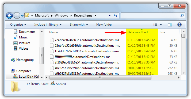Image resolution: width=191 pixels, height=99 pixels.
Task: Open the More view options dropdown arrow
Action: pos(161,25)
